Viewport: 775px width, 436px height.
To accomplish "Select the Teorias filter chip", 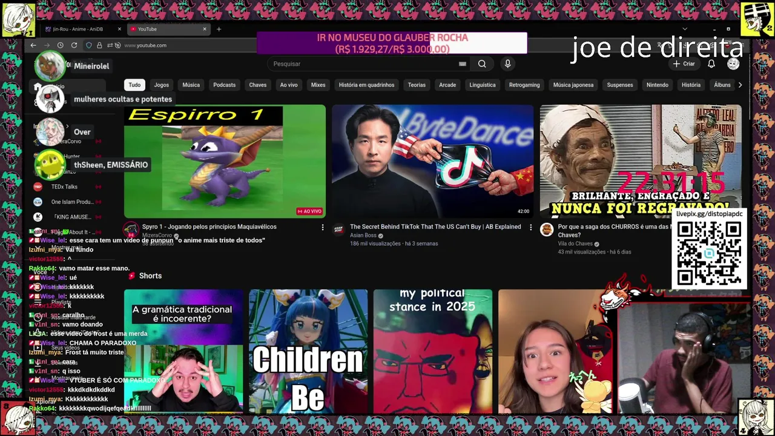I will coord(417,85).
